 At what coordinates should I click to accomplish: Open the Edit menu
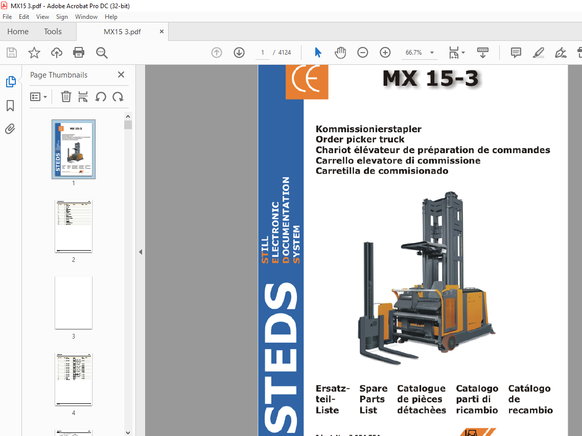[24, 17]
